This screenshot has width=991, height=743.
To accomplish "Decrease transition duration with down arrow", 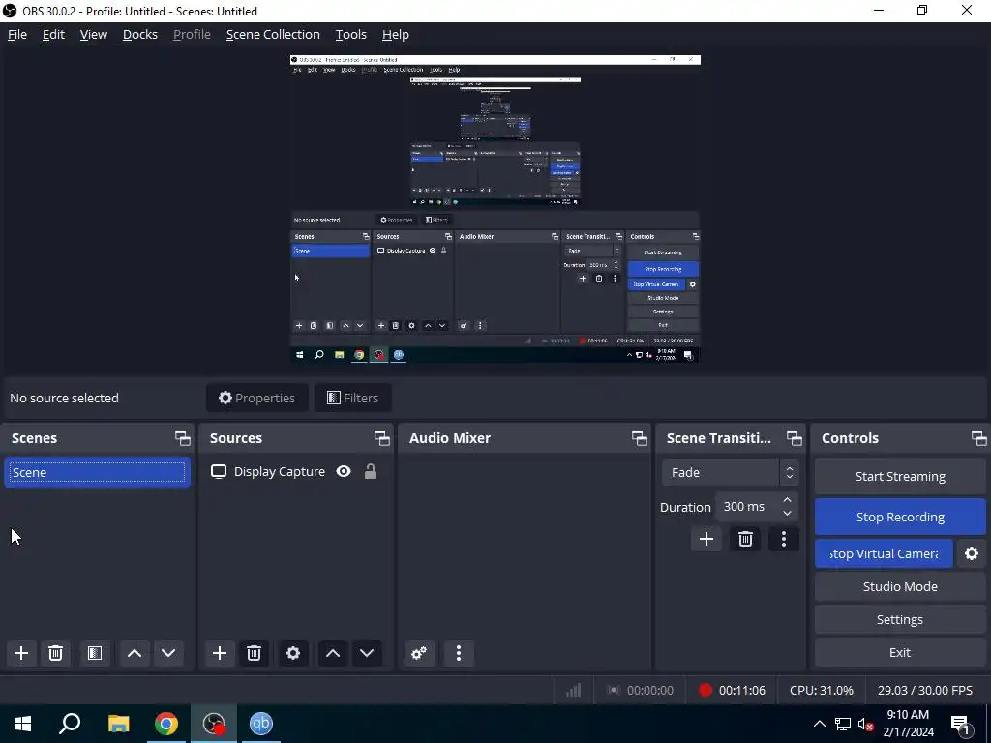I will pyautogui.click(x=787, y=513).
